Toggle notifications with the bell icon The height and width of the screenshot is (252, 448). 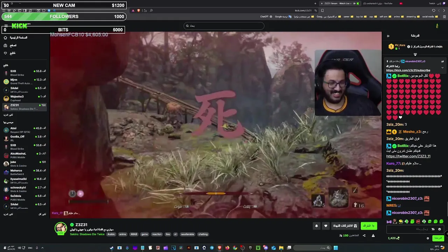pos(316,226)
